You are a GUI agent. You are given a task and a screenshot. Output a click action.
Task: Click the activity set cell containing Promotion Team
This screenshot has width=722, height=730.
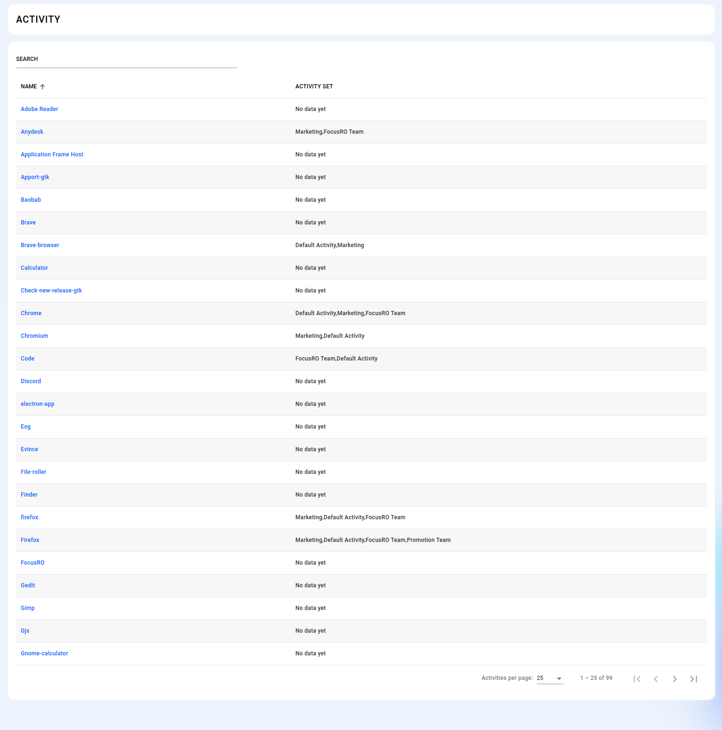[x=373, y=540]
